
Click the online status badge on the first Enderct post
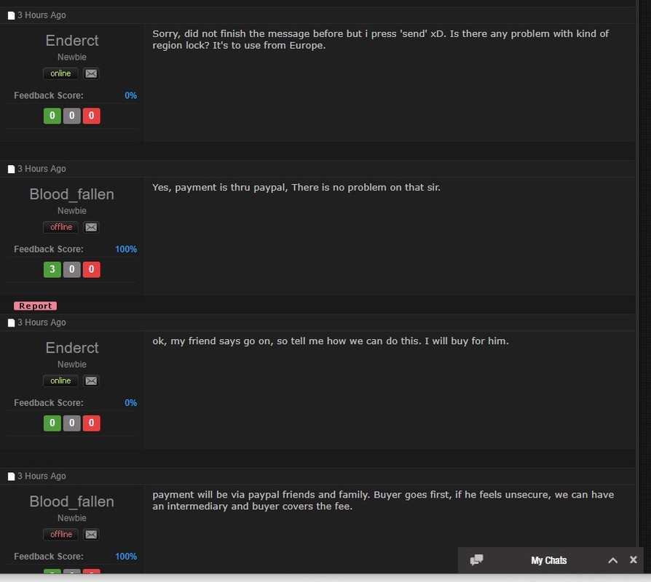[x=60, y=73]
